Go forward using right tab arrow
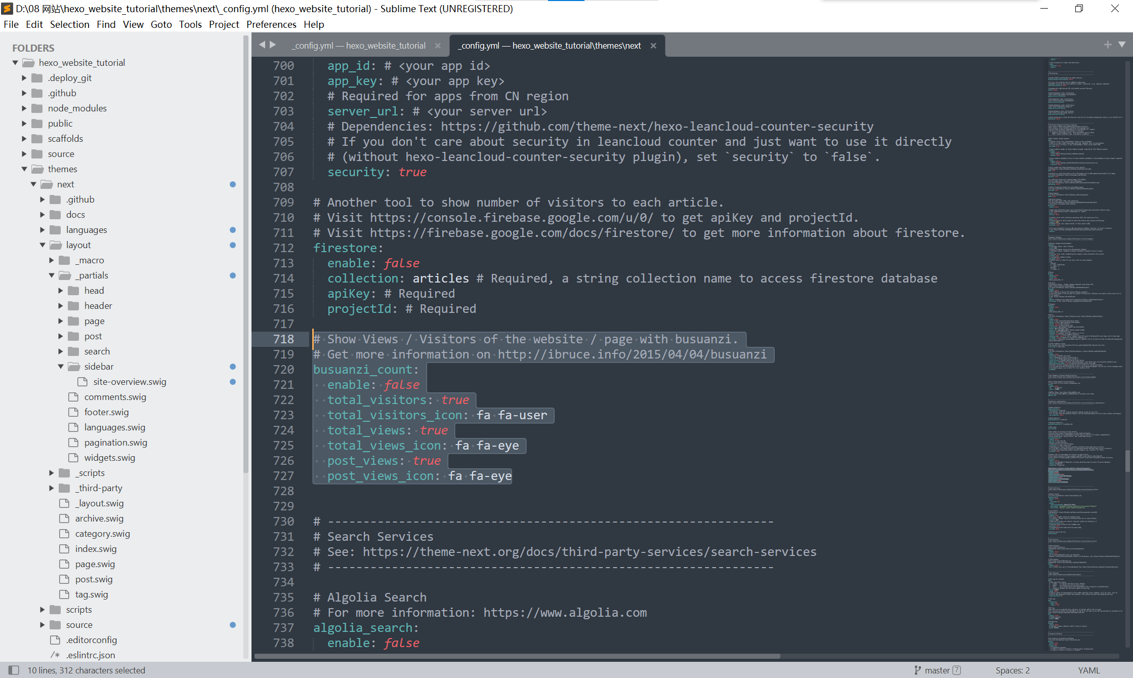 click(273, 45)
